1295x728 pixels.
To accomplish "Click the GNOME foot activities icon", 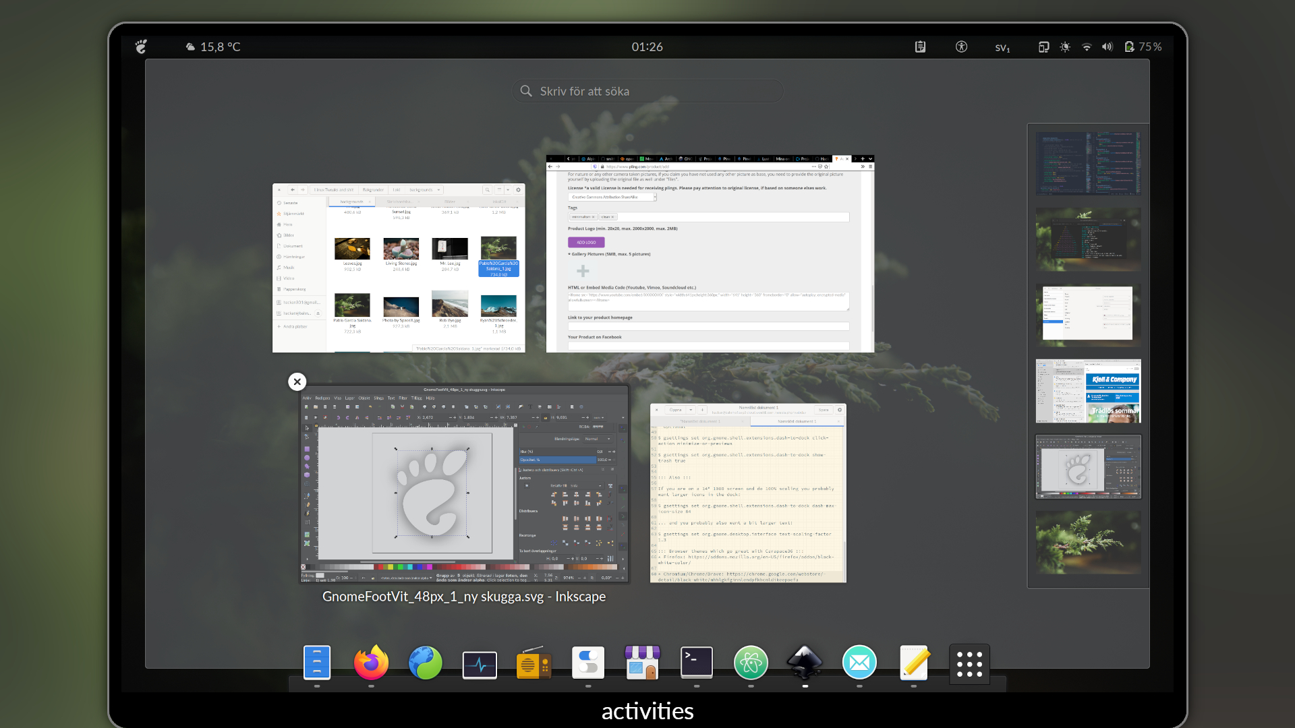I will (141, 47).
